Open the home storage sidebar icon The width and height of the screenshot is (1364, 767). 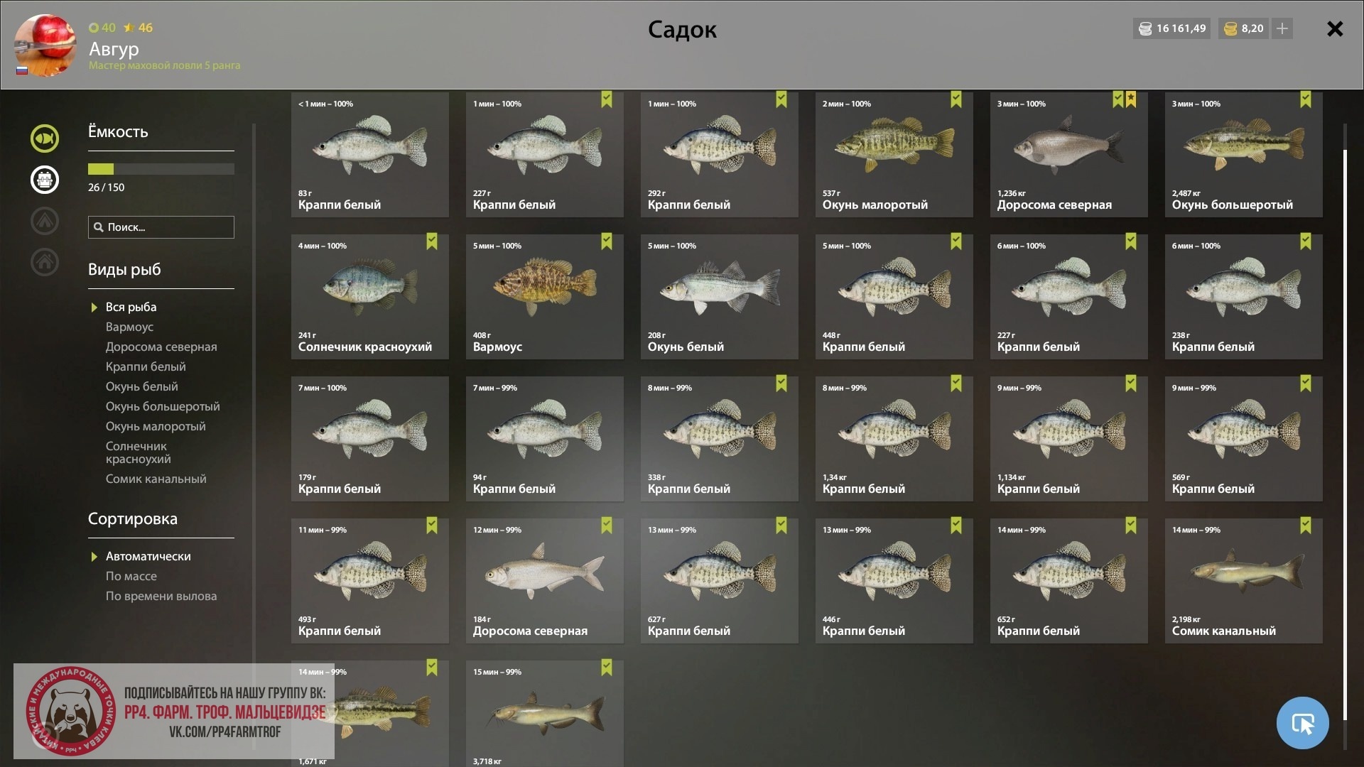[44, 262]
